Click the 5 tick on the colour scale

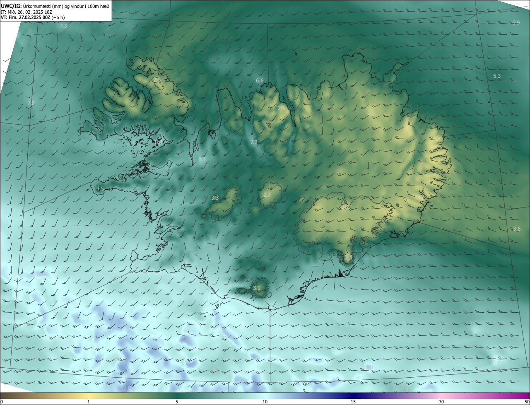[x=177, y=402]
